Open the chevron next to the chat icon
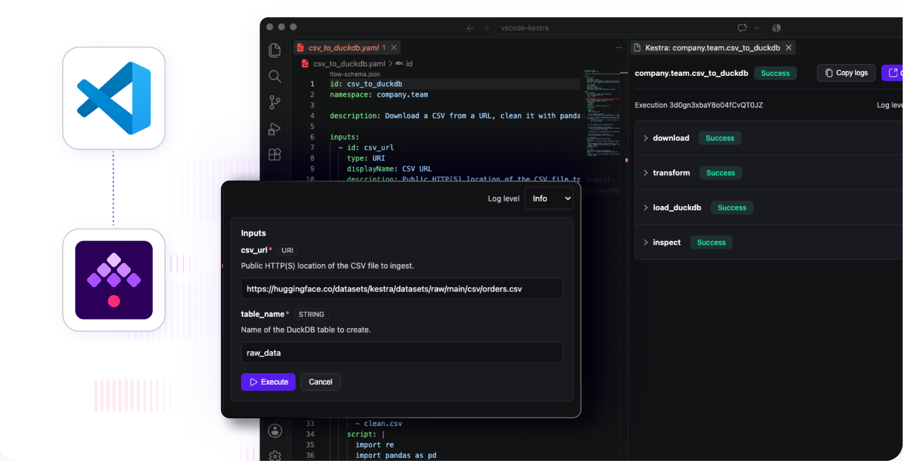 (757, 28)
